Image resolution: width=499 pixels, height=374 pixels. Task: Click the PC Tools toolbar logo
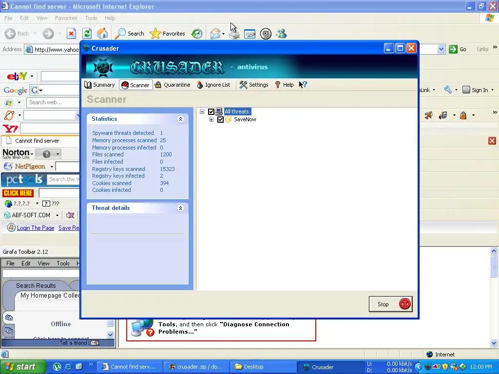click(24, 180)
